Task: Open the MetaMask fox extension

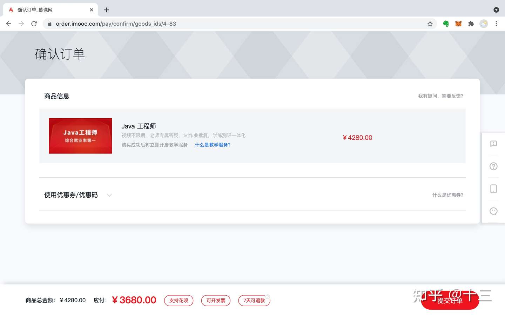Action: coord(458,24)
